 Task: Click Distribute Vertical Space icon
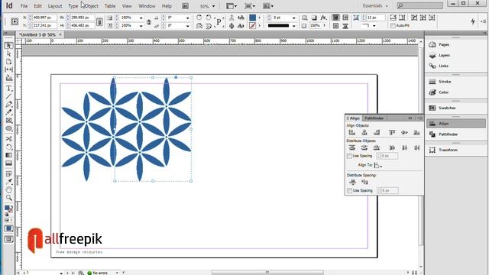(x=352, y=182)
